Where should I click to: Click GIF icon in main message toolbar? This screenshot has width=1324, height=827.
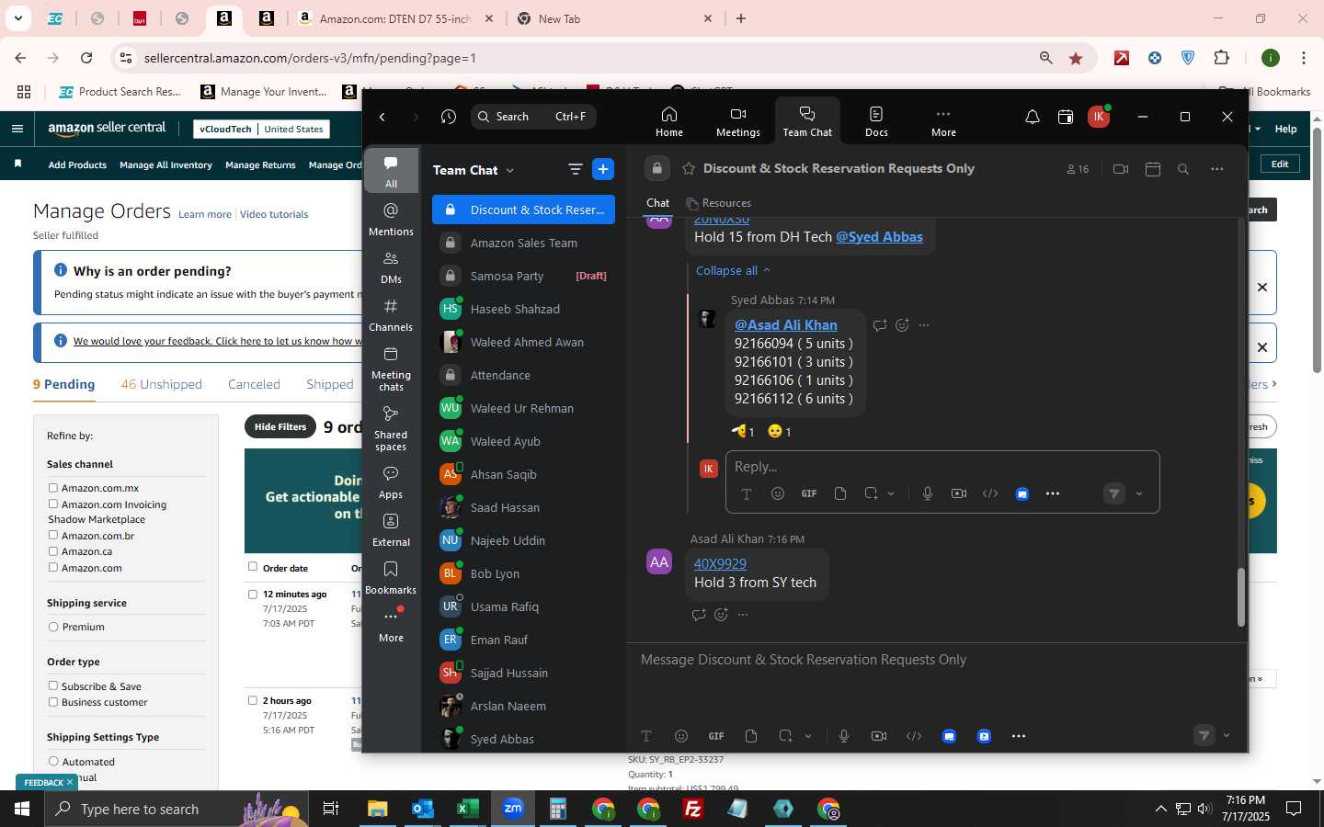point(716,736)
